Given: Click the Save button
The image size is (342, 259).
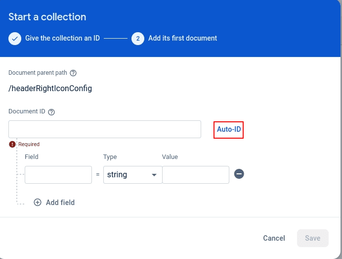Looking at the screenshot, I should 312,238.
